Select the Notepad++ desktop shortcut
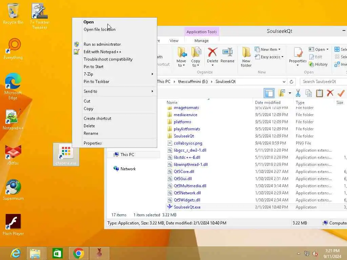 coord(13,120)
